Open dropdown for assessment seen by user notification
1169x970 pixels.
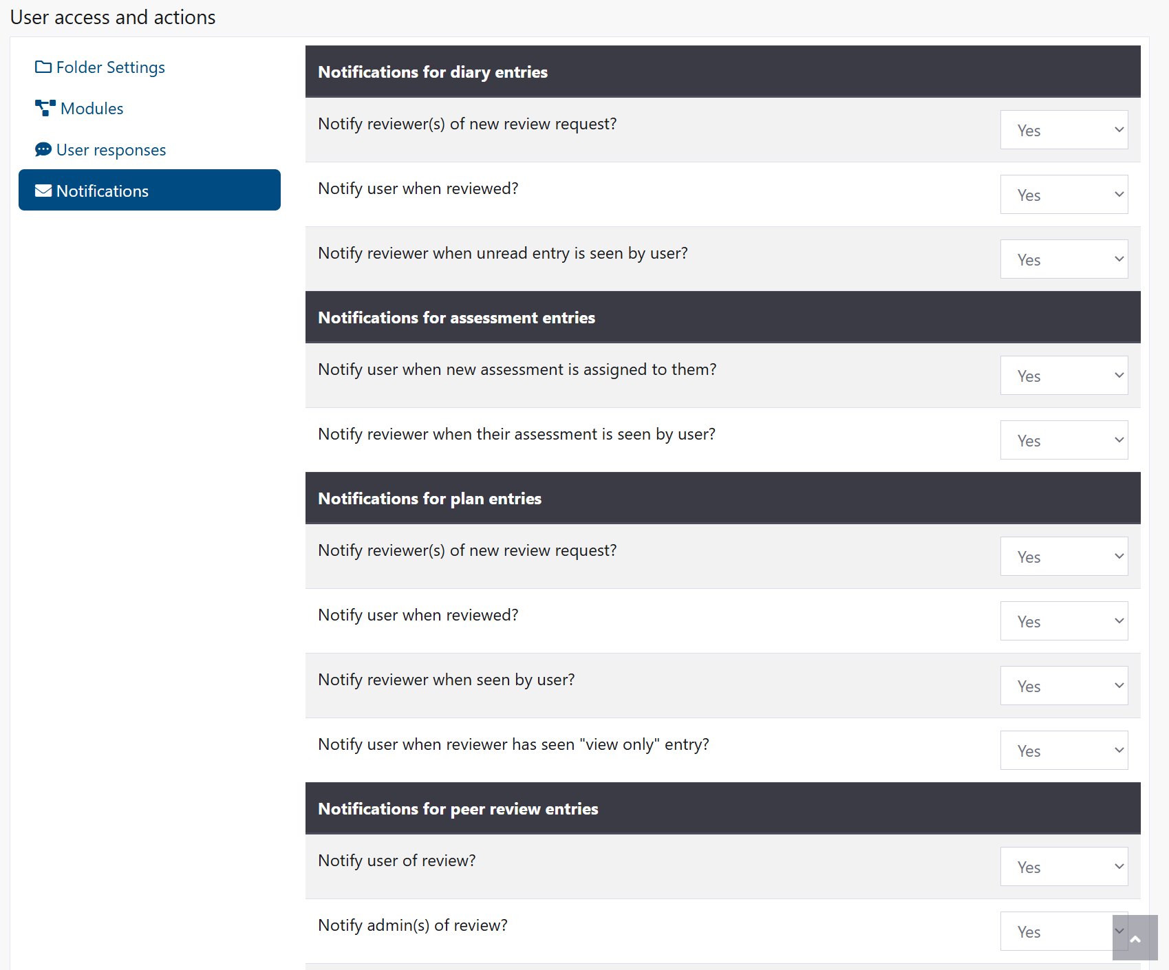(x=1064, y=440)
